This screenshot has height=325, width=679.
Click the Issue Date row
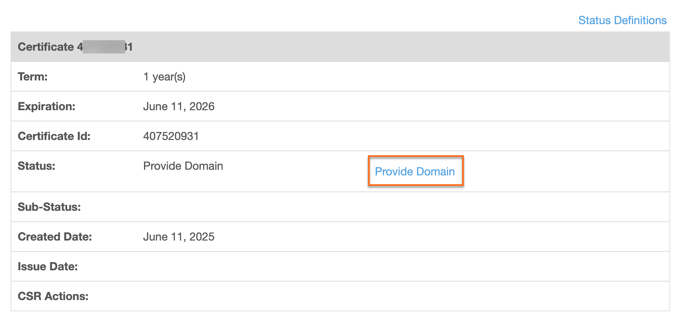point(47,266)
